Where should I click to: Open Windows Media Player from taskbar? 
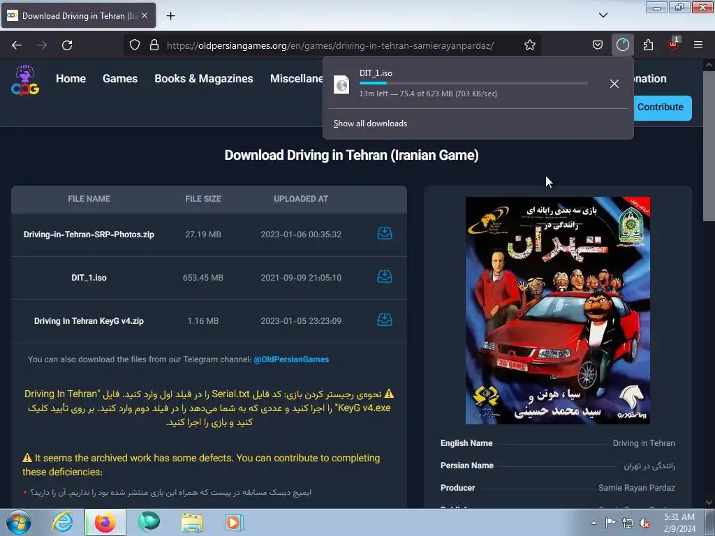pos(235,522)
